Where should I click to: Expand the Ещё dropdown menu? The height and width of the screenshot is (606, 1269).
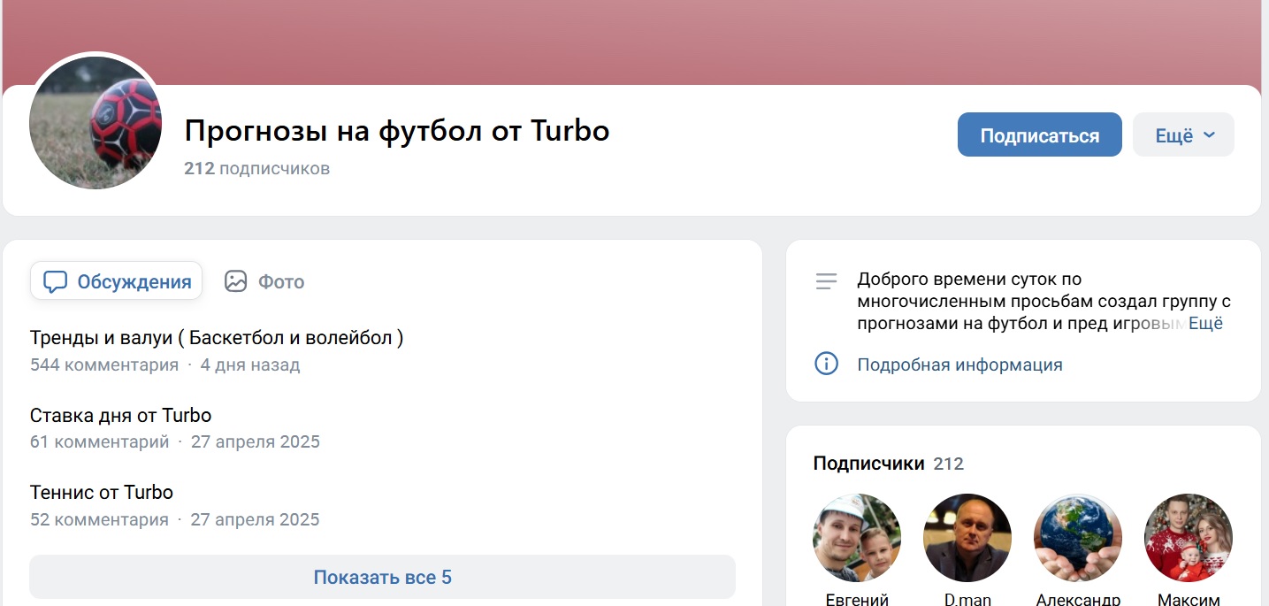(x=1183, y=135)
